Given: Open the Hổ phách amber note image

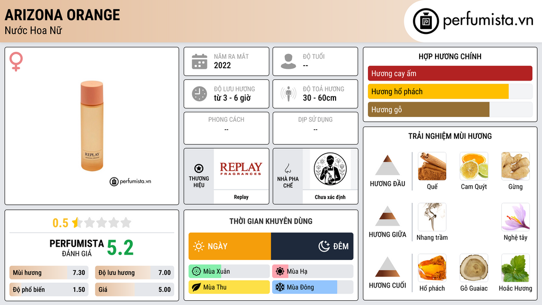Looking at the screenshot, I should [x=432, y=268].
